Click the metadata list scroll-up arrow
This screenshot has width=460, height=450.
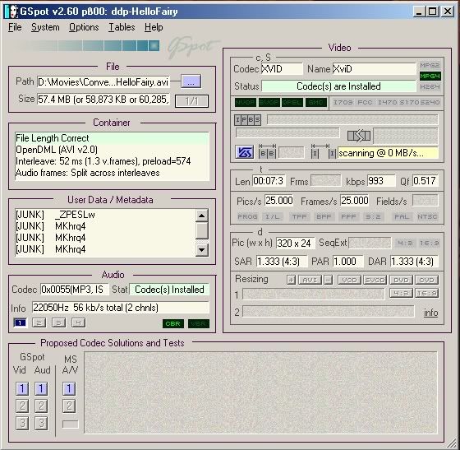(201, 216)
